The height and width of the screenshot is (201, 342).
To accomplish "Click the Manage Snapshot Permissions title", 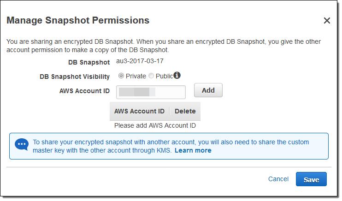I will [78, 20].
